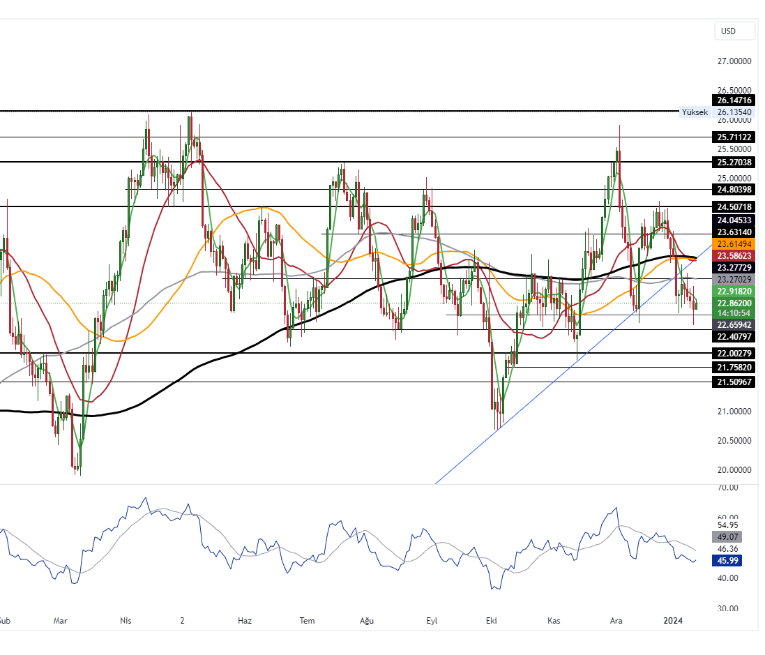Click the 2024 label on time axis
The width and height of the screenshot is (765, 655).
(672, 620)
